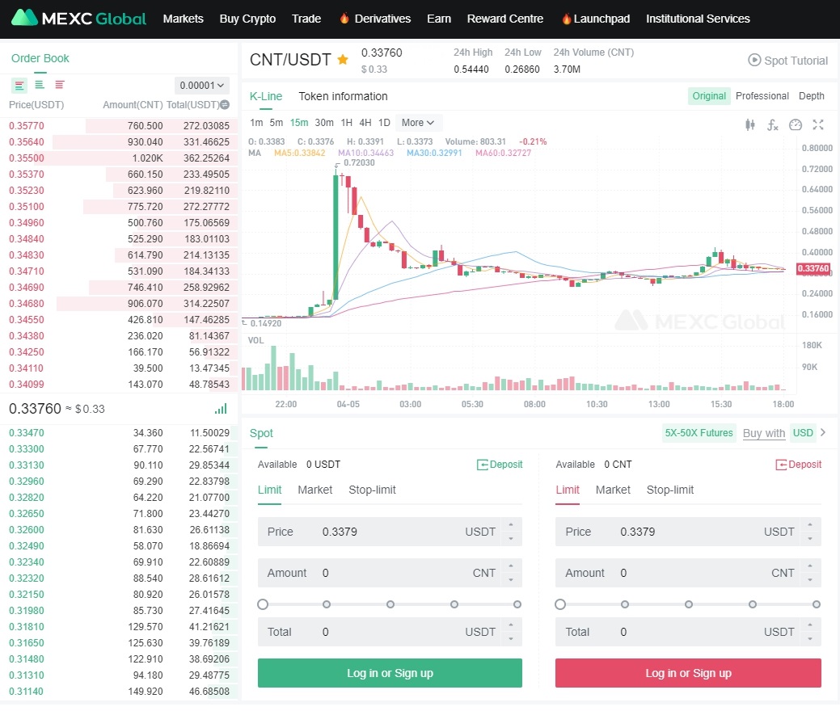Click the red Deposit link for CNT
This screenshot has height=711, width=840.
(798, 465)
